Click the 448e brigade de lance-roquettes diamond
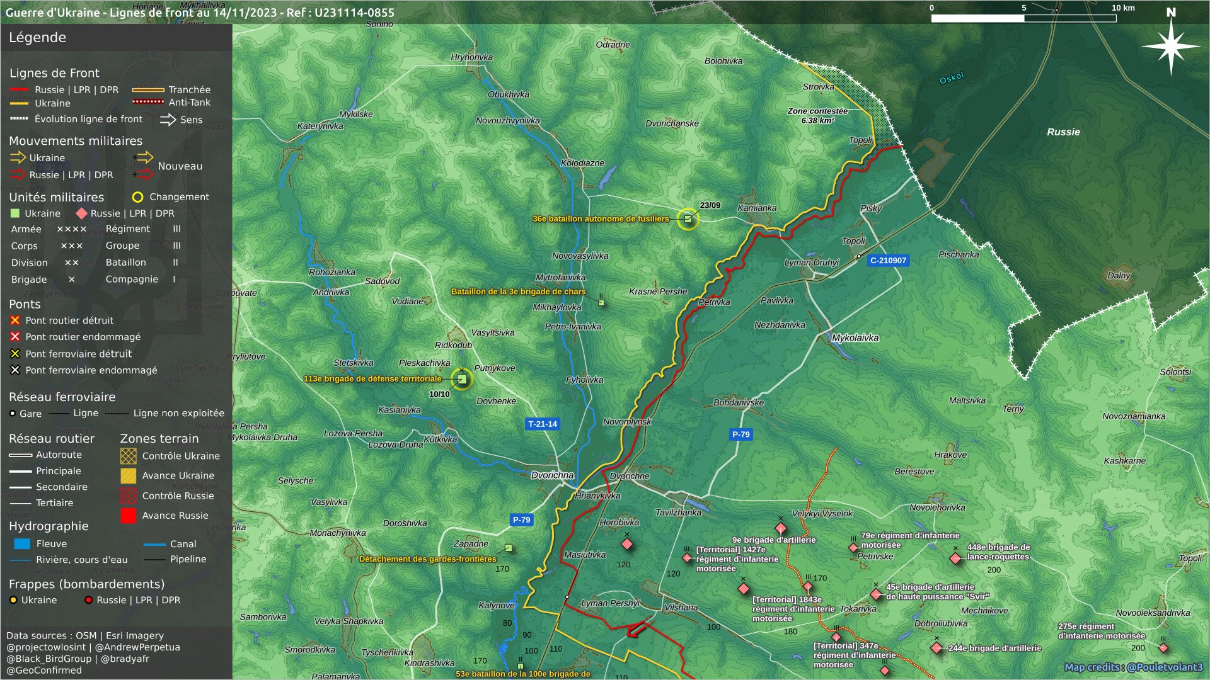Viewport: 1210px width, 680px height. pyautogui.click(x=955, y=558)
